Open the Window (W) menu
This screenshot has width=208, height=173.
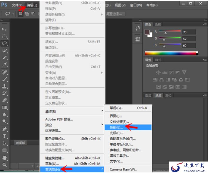click(x=136, y=5)
